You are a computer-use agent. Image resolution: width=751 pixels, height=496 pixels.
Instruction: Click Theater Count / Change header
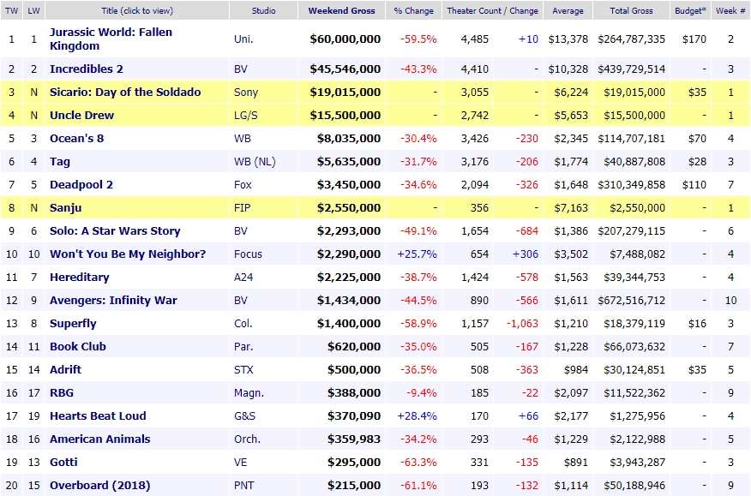pyautogui.click(x=492, y=10)
